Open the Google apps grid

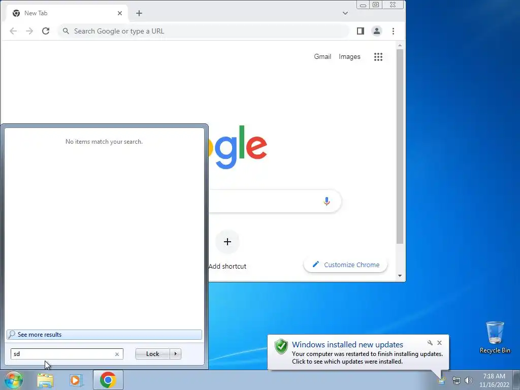point(378,57)
